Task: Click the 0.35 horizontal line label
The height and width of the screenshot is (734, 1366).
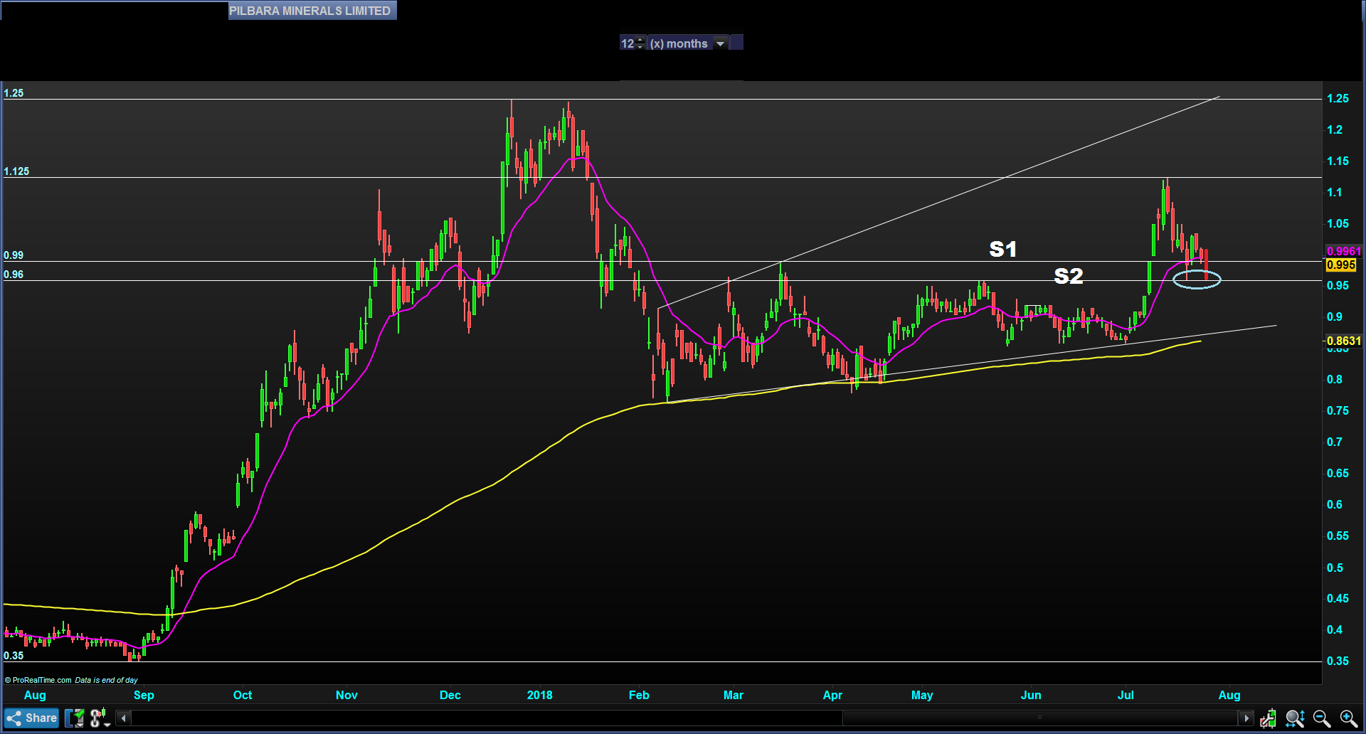Action: click(14, 656)
